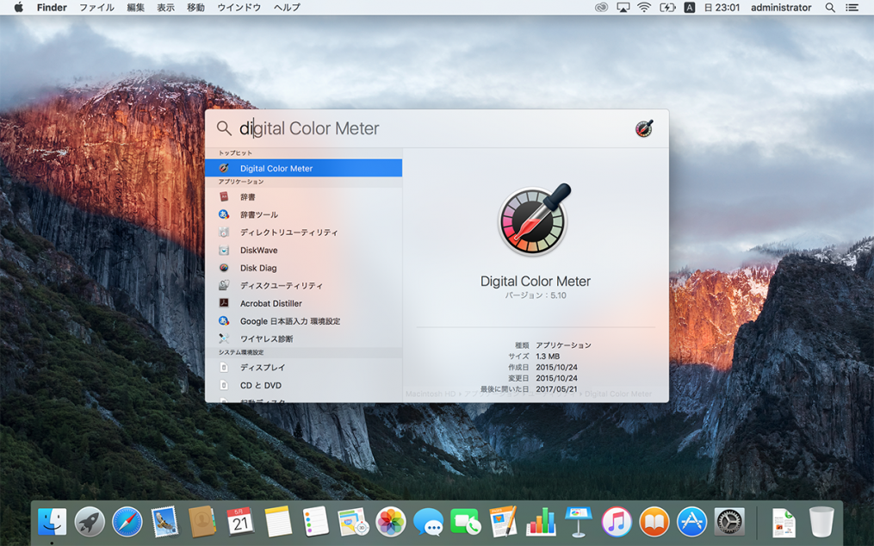
Task: Open Calendar from the Dock
Action: point(240,522)
